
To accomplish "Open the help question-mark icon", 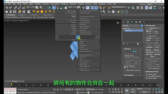I will tap(127, 11).
